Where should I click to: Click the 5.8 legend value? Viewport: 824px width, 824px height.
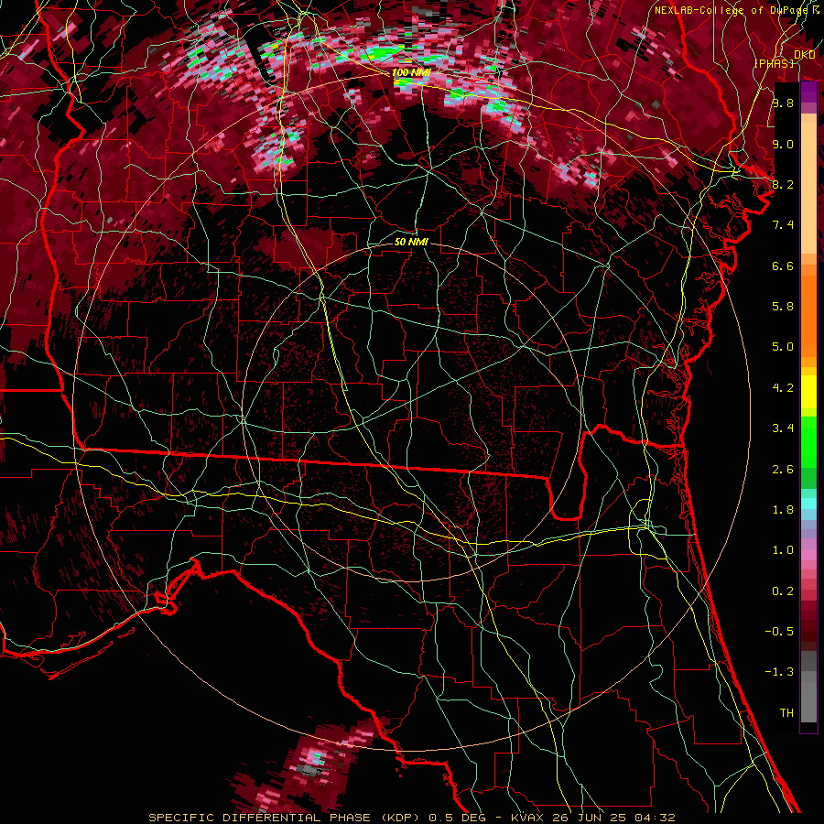click(x=783, y=307)
